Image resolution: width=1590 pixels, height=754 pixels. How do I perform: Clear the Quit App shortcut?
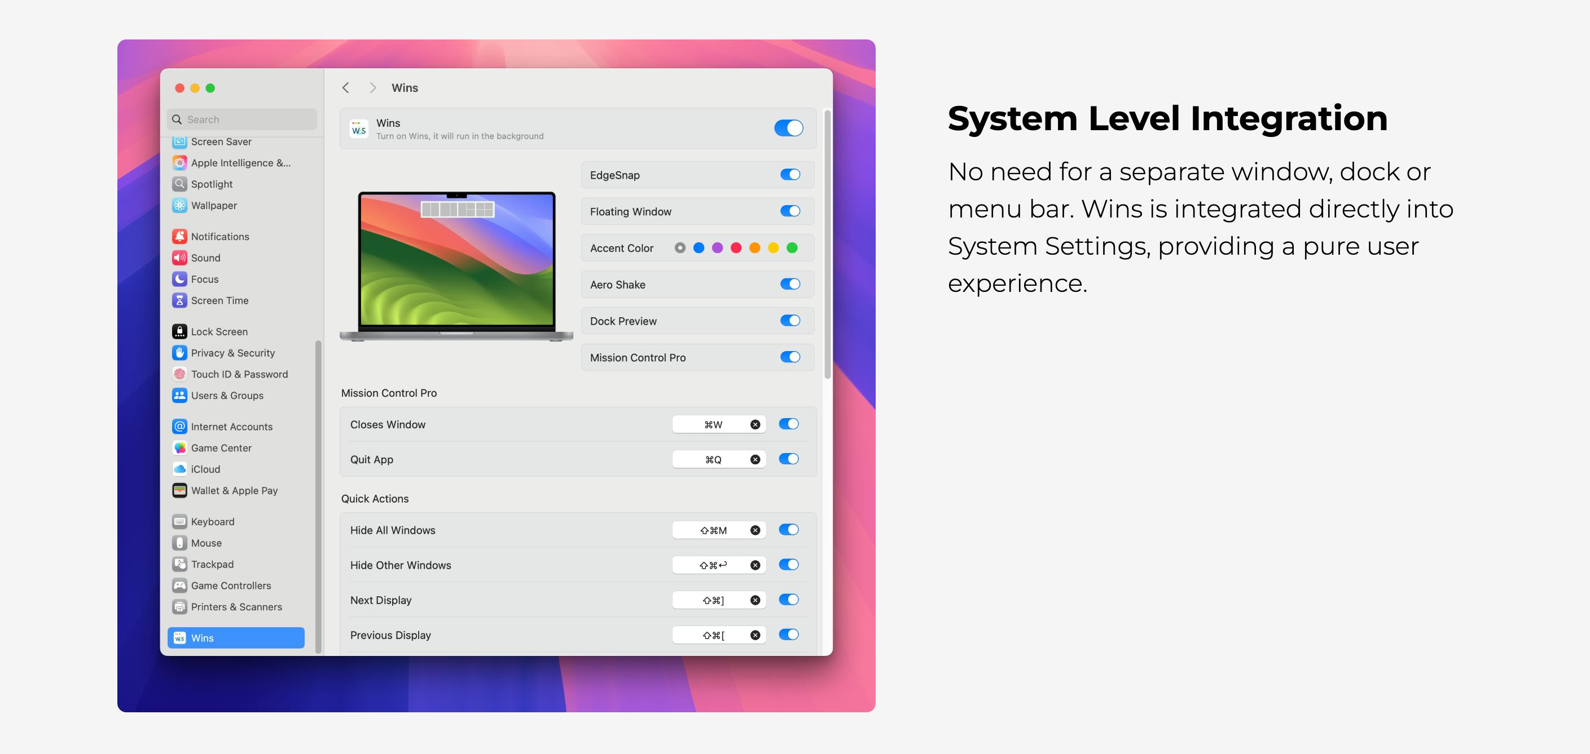[755, 459]
